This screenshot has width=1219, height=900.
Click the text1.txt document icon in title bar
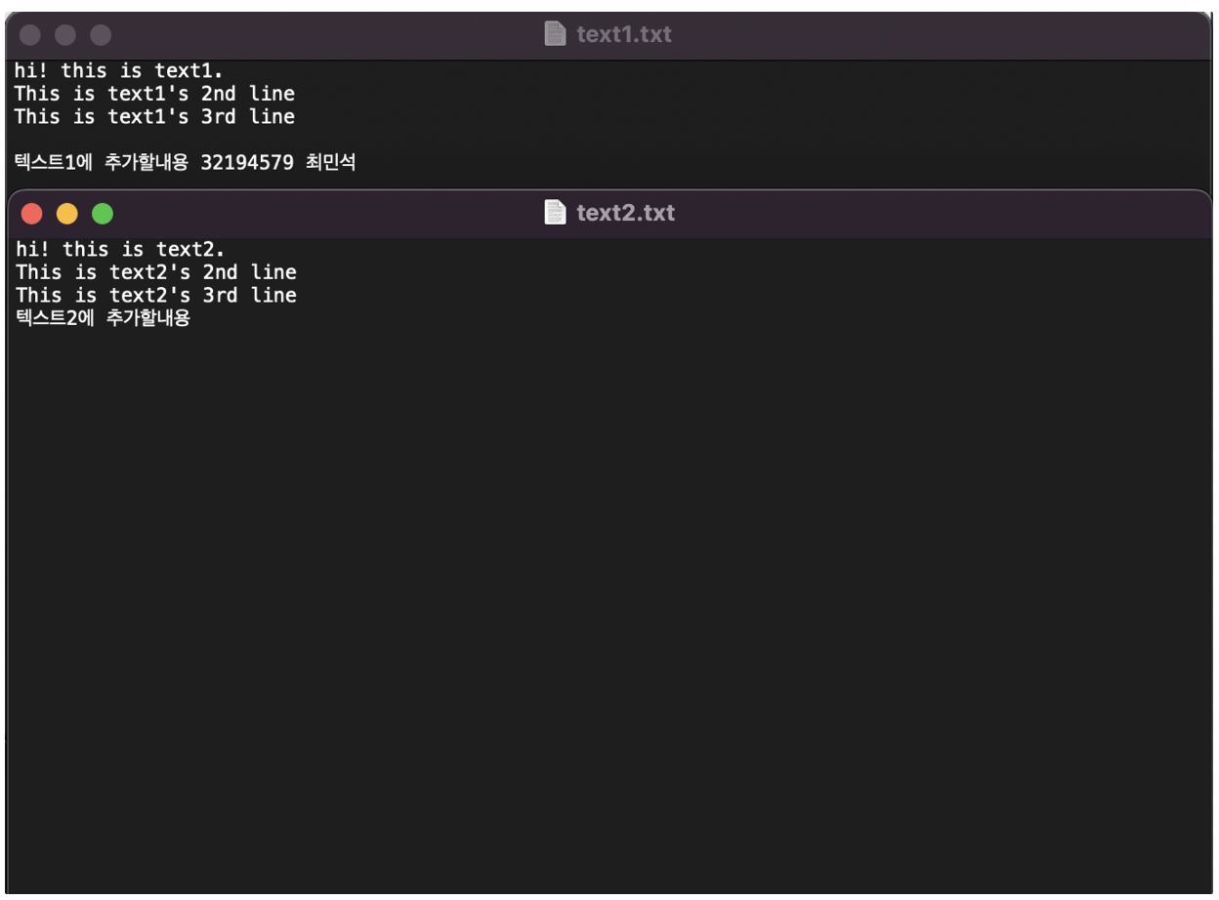[555, 35]
